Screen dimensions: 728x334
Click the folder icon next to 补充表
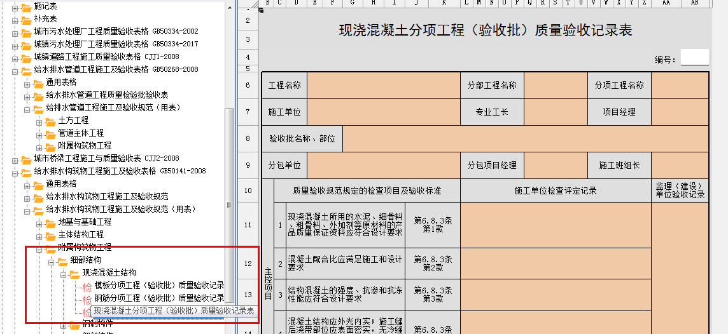coord(26,19)
